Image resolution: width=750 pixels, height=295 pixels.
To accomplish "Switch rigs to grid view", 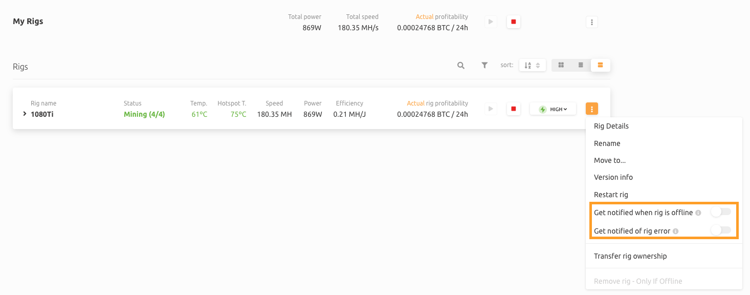I will click(x=561, y=65).
